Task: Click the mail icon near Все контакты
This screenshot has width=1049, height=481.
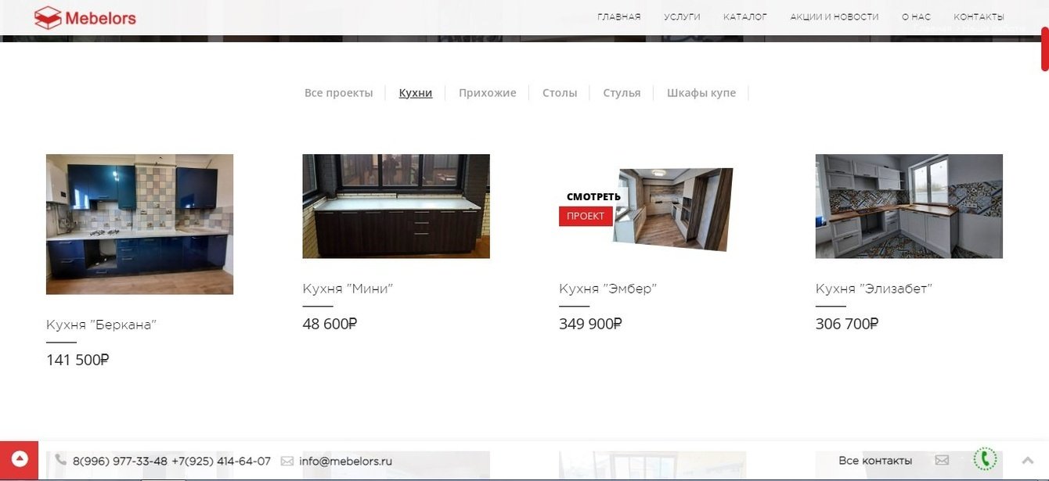Action: pyautogui.click(x=942, y=460)
